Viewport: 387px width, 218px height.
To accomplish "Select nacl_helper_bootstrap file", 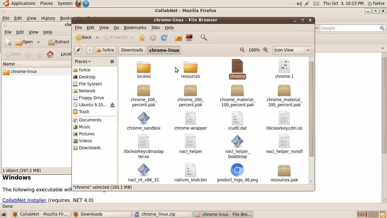I will point(237,147).
